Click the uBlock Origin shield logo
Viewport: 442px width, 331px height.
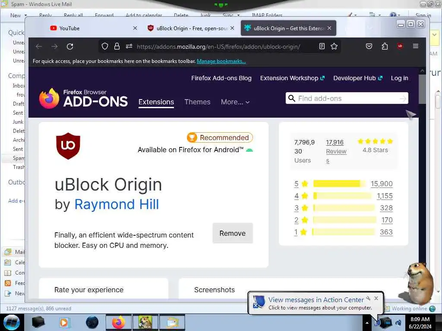point(68,146)
